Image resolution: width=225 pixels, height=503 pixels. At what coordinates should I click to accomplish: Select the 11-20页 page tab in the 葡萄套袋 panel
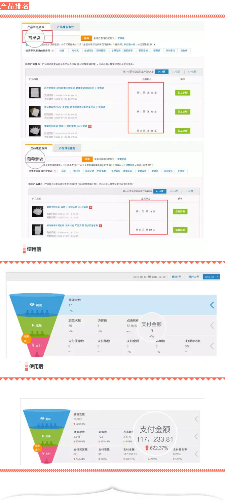174,191
